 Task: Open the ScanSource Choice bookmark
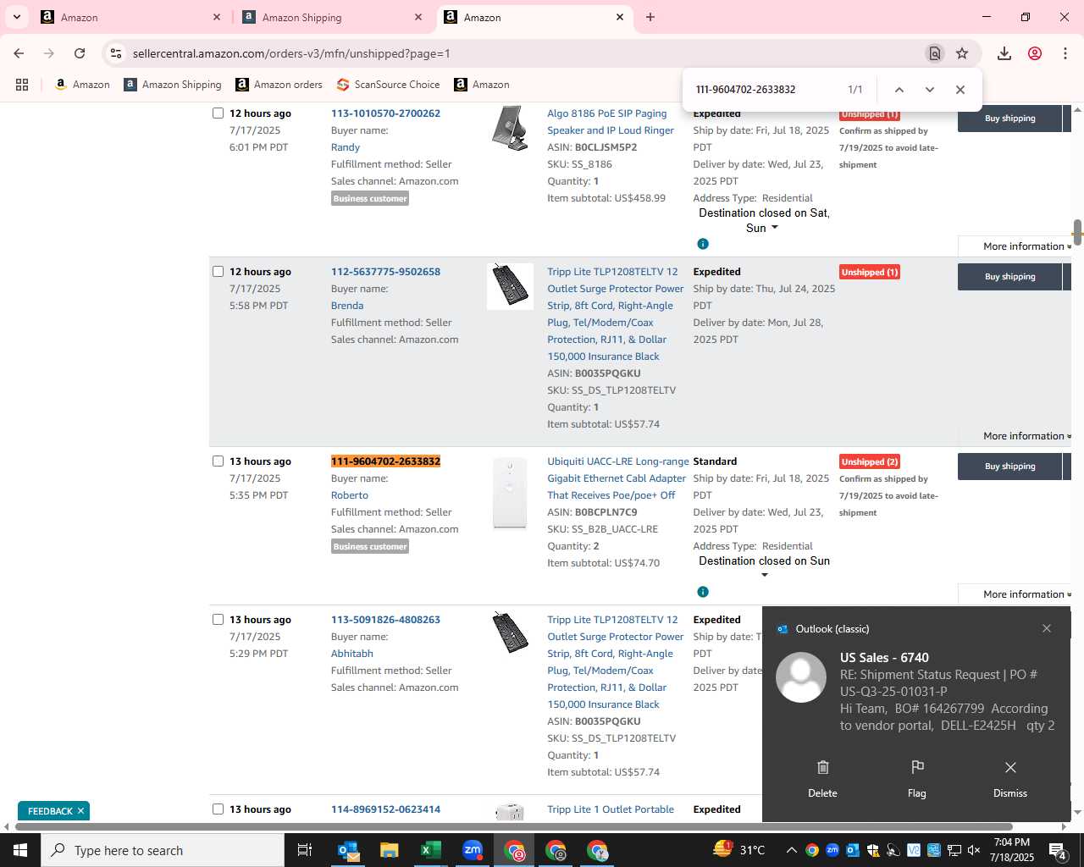click(388, 85)
